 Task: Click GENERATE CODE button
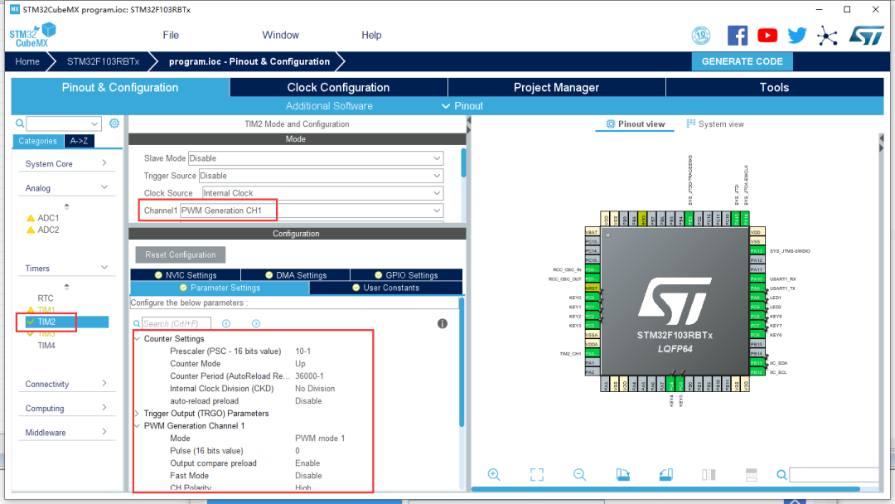click(x=742, y=61)
